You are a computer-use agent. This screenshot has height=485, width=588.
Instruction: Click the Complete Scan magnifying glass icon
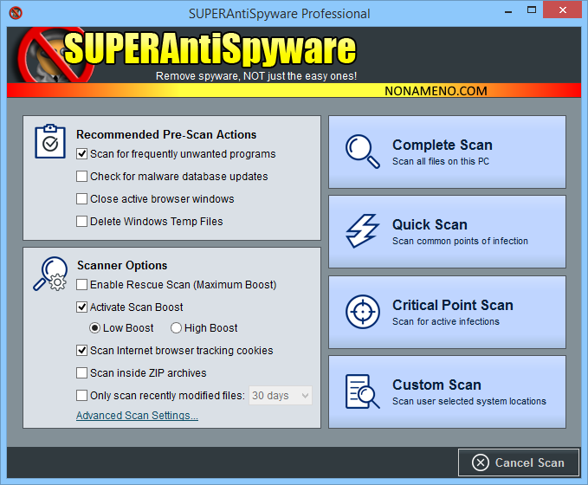362,152
